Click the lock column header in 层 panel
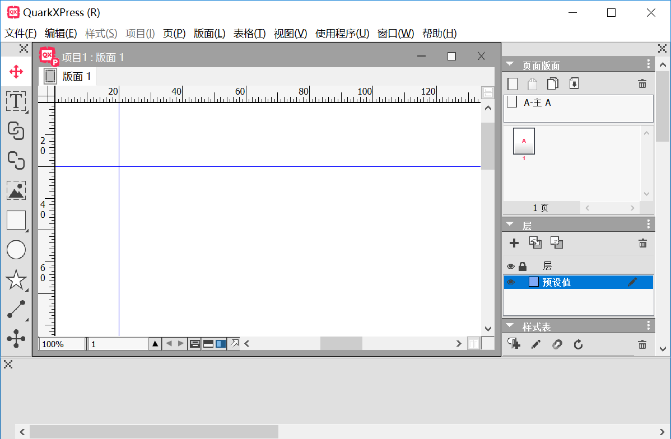 click(523, 266)
